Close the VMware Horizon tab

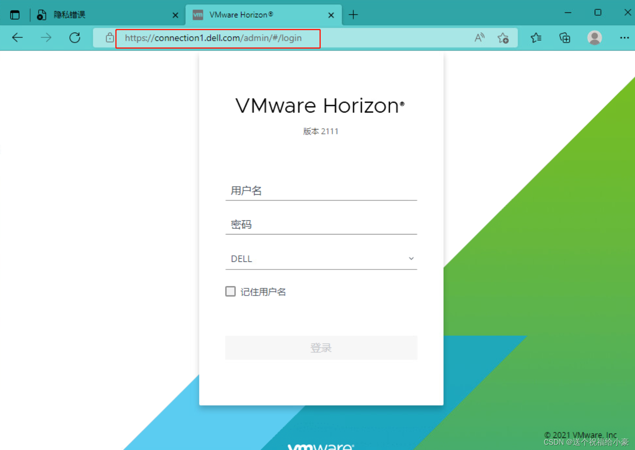point(331,15)
